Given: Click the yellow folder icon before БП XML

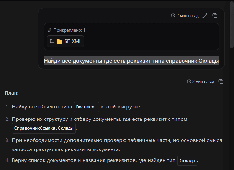Looking at the screenshot, I should pos(60,41).
